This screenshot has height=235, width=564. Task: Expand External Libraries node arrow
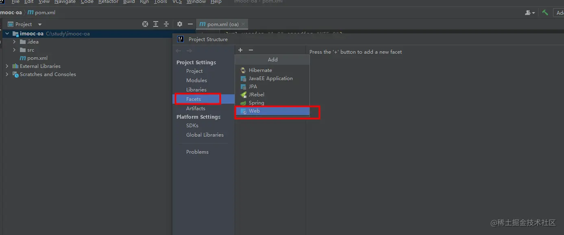pyautogui.click(x=7, y=66)
